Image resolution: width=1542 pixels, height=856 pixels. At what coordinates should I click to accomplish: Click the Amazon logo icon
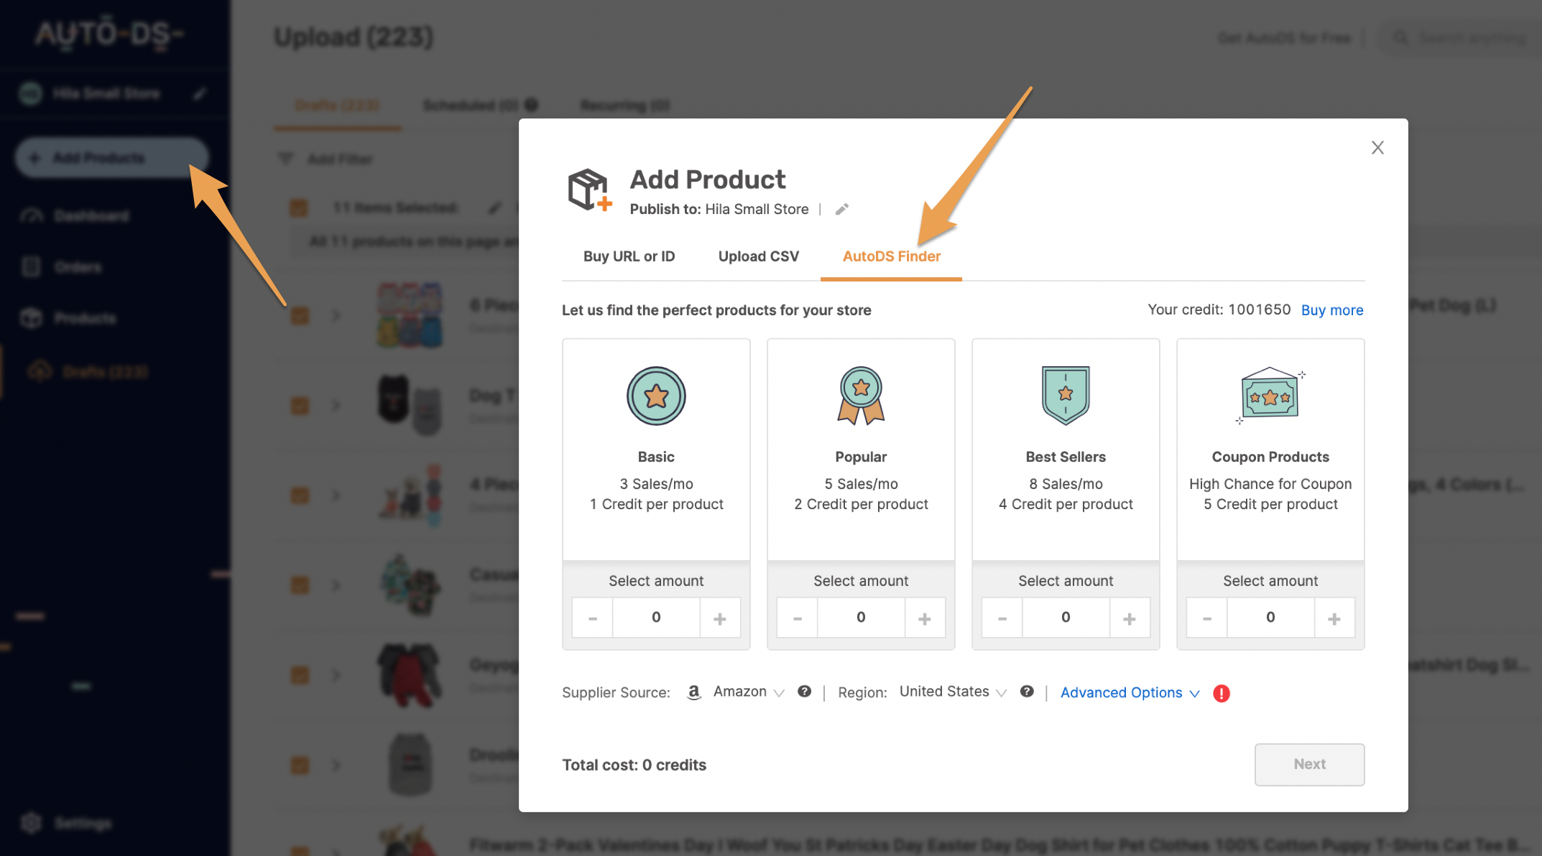tap(693, 692)
